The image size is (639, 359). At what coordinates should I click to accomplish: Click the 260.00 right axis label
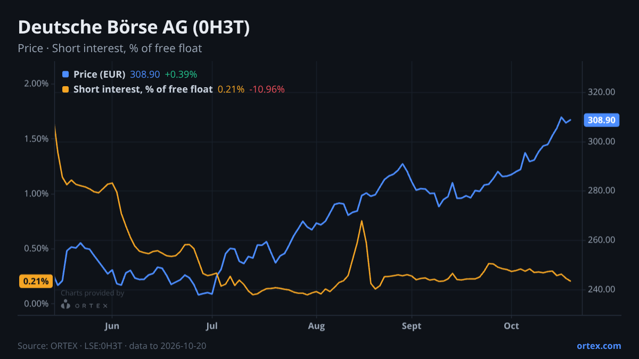click(602, 240)
